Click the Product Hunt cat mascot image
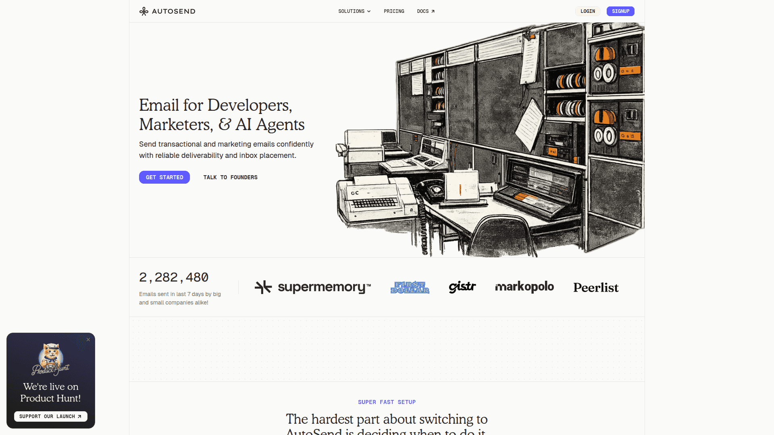Screen dimensions: 774x435 pos(51,359)
